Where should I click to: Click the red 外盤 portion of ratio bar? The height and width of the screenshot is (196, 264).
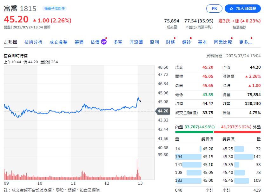pos(237,132)
